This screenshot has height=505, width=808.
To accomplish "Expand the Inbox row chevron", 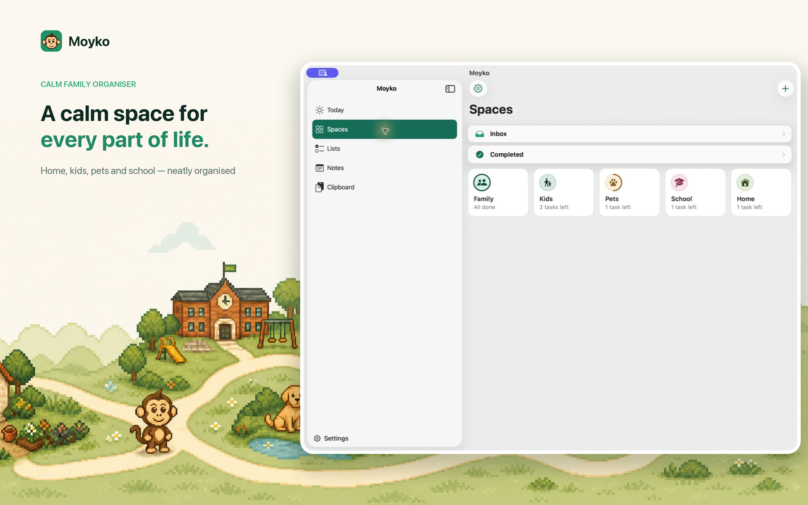I will click(x=783, y=134).
